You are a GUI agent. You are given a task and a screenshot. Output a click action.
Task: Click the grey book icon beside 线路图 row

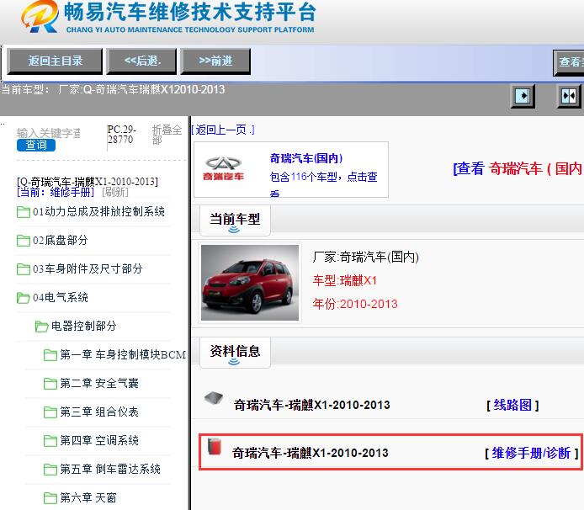[214, 398]
